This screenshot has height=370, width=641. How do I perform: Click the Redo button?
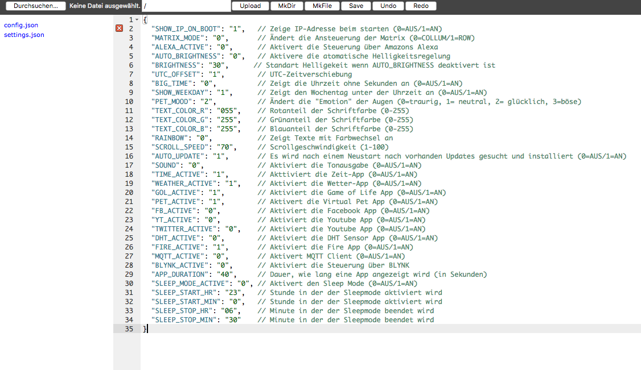pyautogui.click(x=421, y=6)
